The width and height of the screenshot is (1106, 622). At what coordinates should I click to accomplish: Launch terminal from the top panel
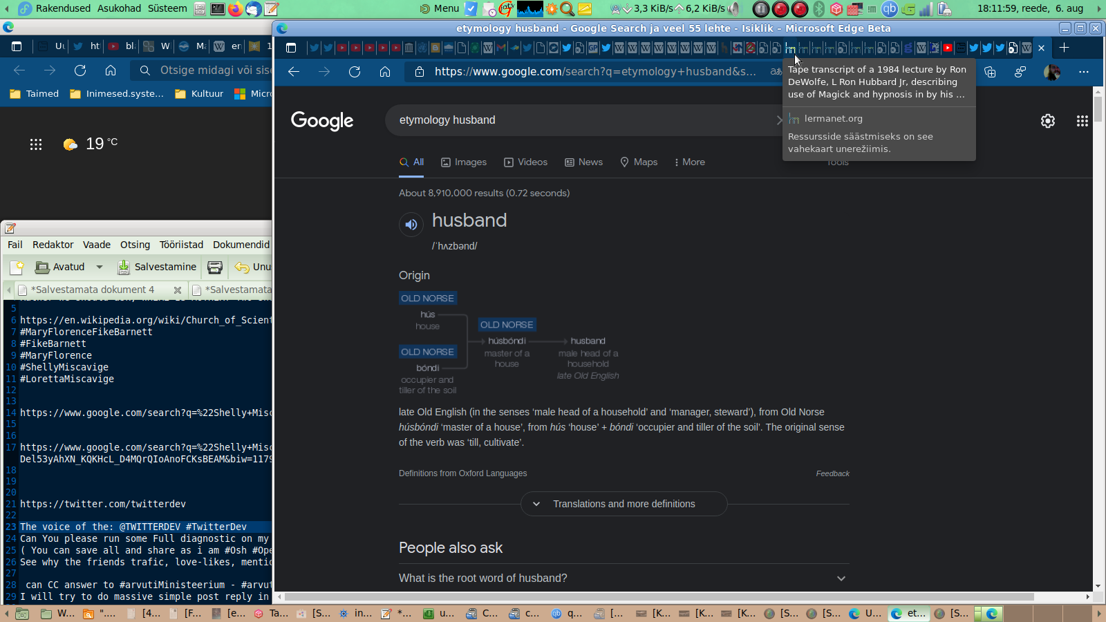pyautogui.click(x=217, y=9)
